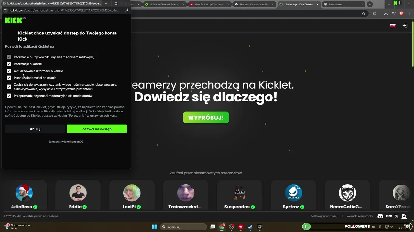Open the red B profile icon in Chrome

pos(401,14)
